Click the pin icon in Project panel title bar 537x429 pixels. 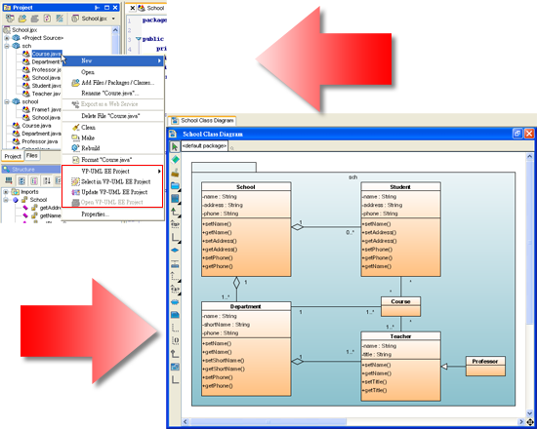97,7
